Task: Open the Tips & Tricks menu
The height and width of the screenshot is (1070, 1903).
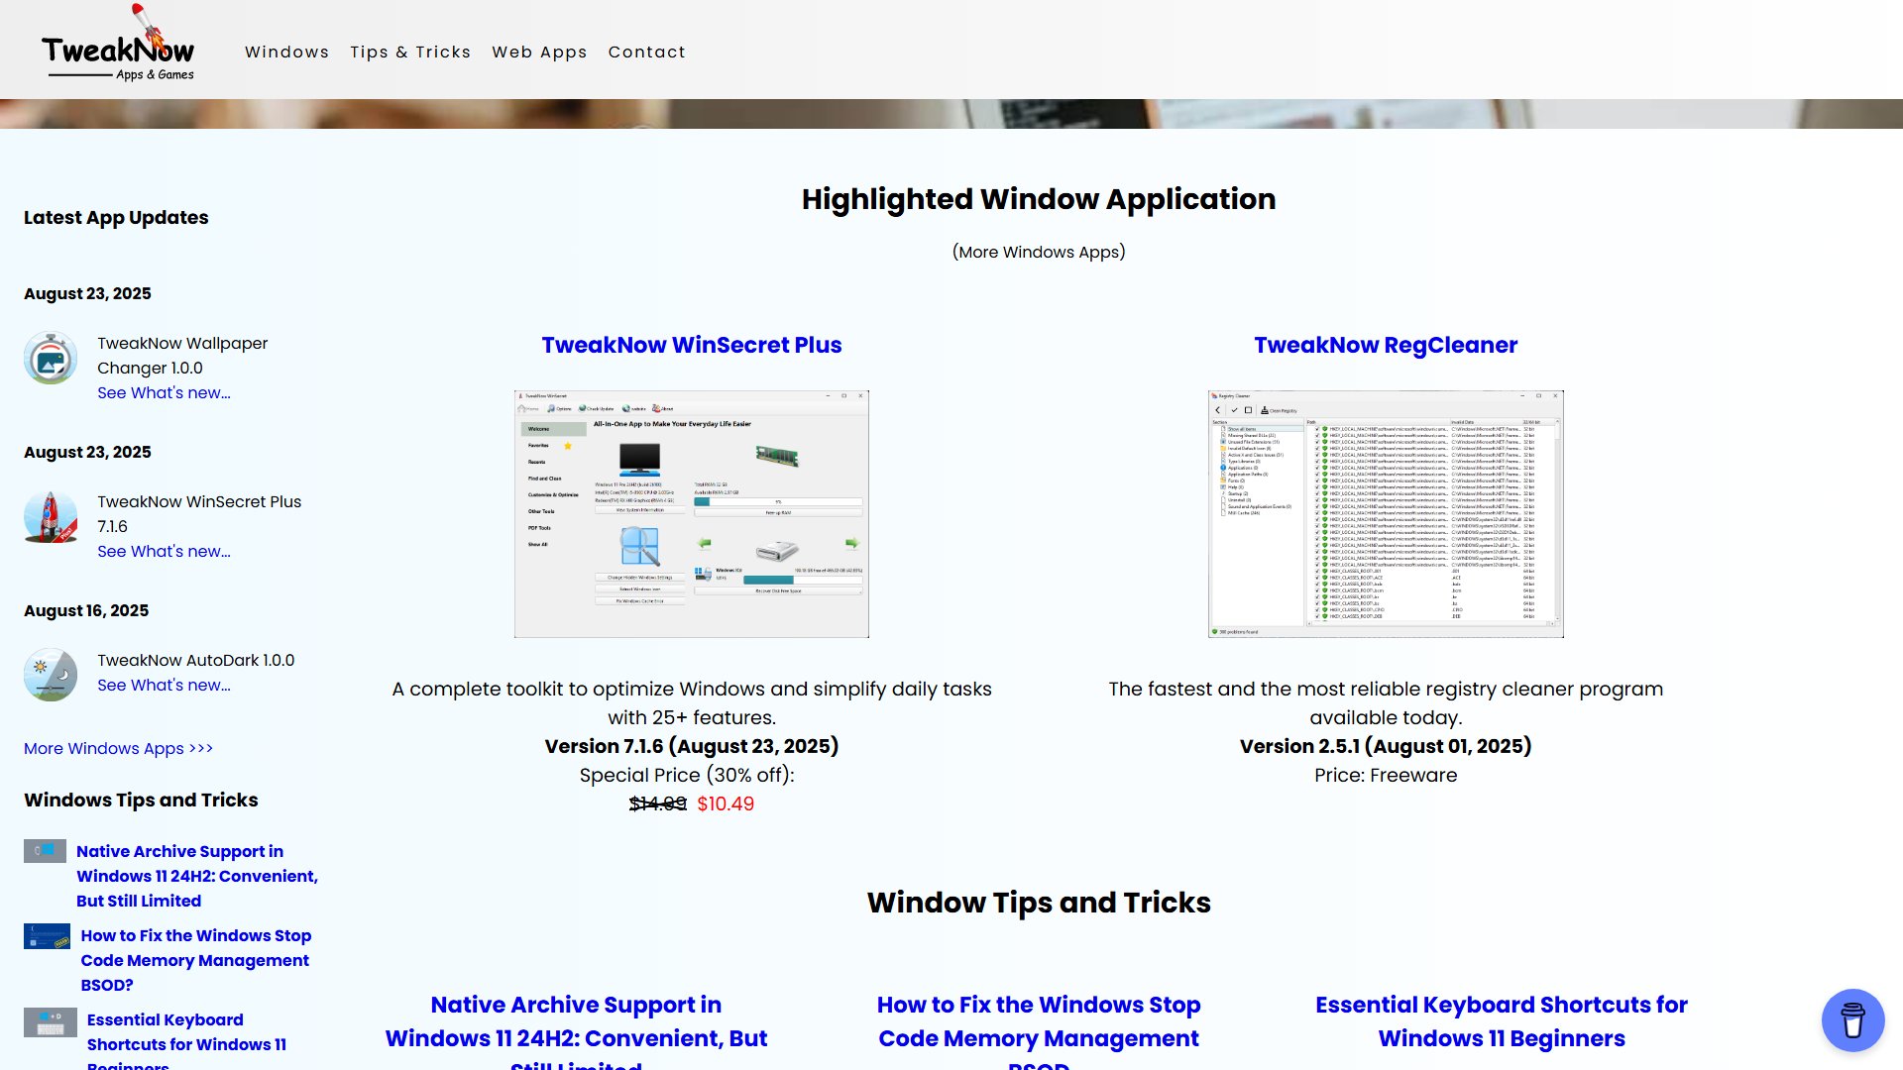Action: point(410,52)
